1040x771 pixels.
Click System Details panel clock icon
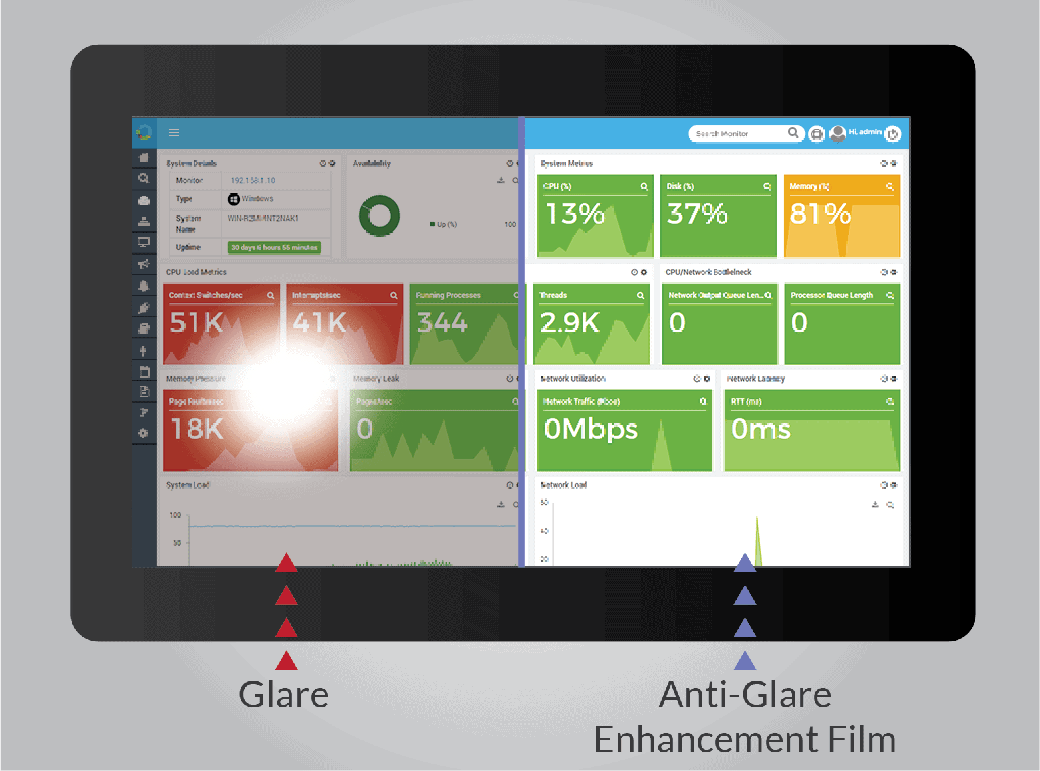pos(323,164)
